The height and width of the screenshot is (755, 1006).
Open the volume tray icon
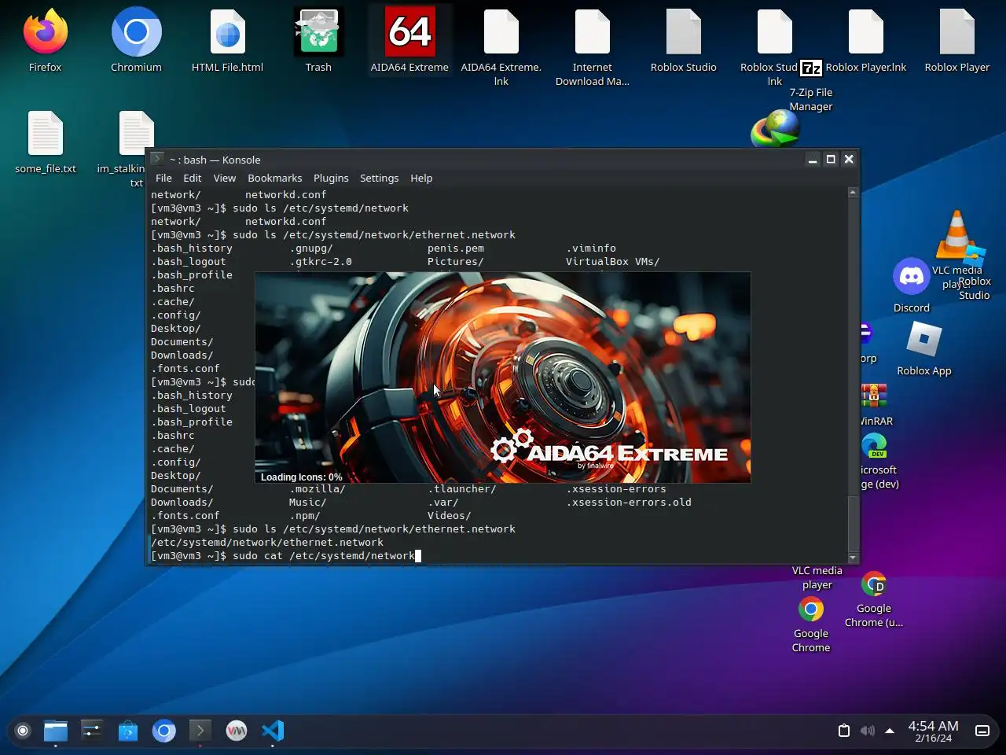click(867, 731)
